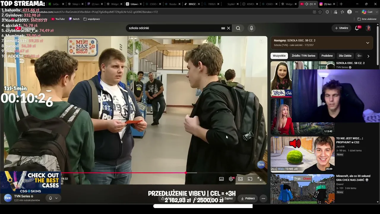Select the Wszystkie filter chip
The image size is (380, 214).
(279, 56)
